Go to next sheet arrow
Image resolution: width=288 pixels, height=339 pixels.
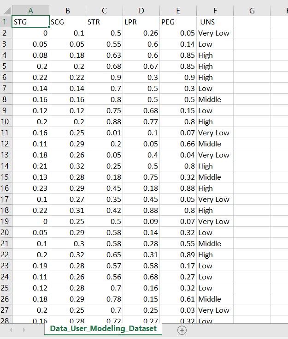click(24, 330)
